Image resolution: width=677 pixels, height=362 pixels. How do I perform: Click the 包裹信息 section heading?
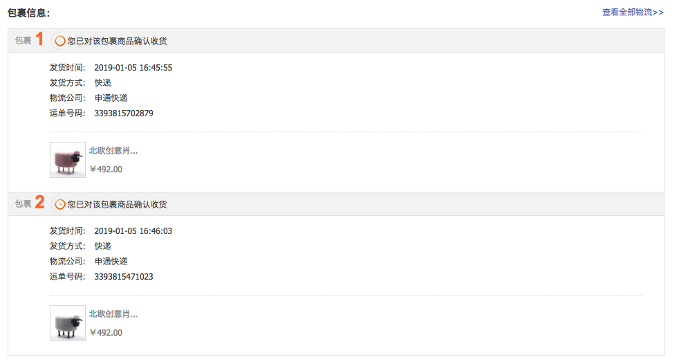point(28,12)
